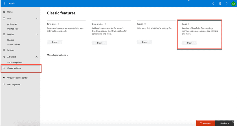Screen dimensions: 237x126
Task: Open the user account avatar
Action: point(233,3)
